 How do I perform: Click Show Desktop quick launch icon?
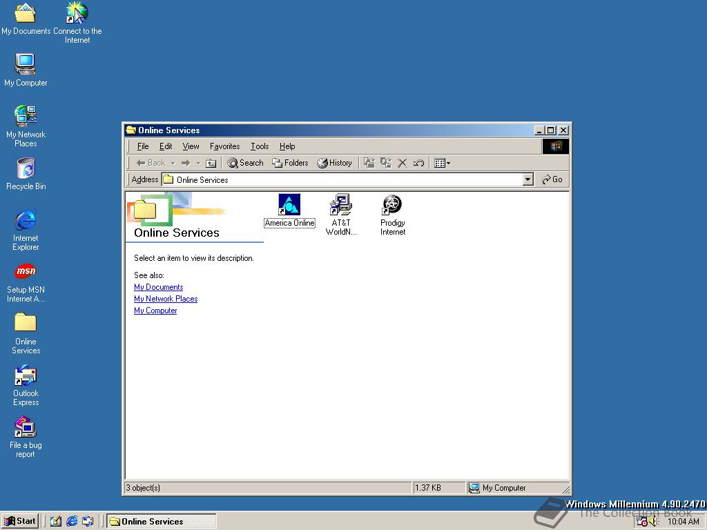point(55,522)
